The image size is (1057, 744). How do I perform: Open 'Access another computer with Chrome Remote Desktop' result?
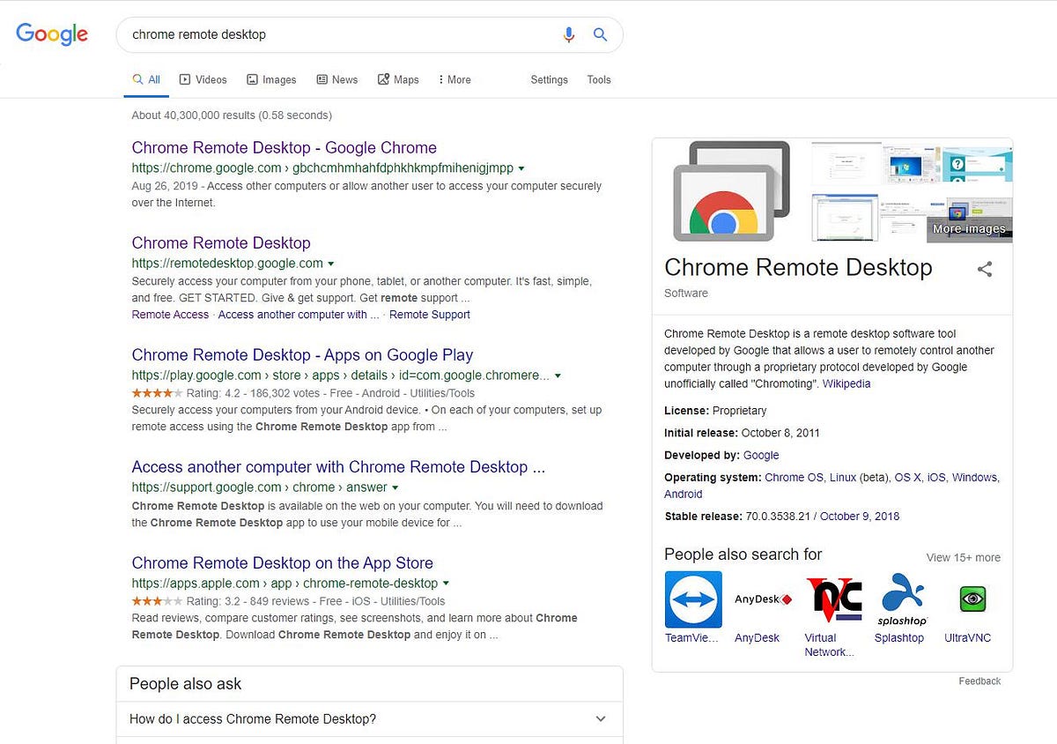pyautogui.click(x=338, y=466)
